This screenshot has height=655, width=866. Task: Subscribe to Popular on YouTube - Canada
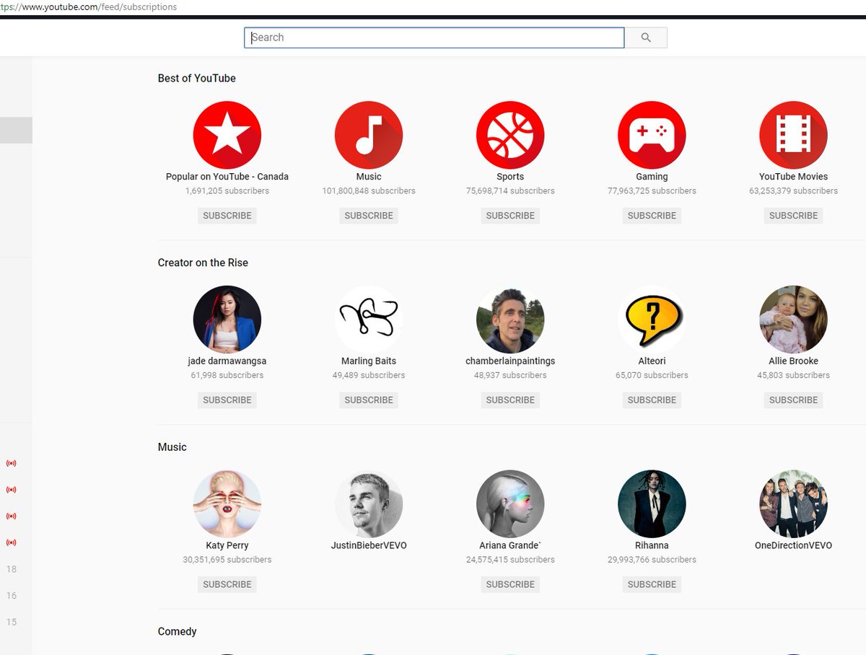click(227, 216)
